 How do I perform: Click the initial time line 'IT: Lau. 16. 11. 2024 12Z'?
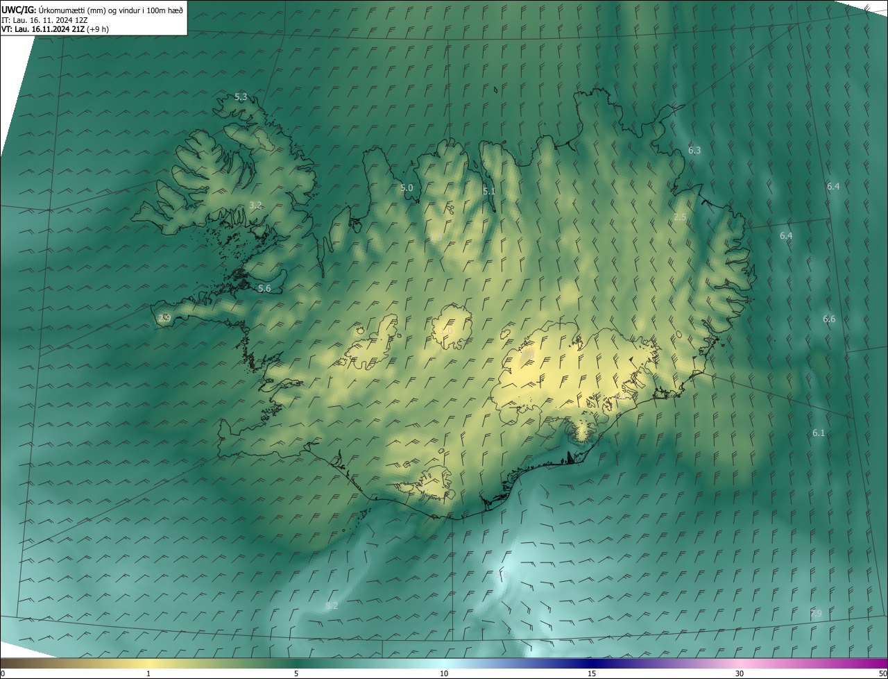(45, 20)
